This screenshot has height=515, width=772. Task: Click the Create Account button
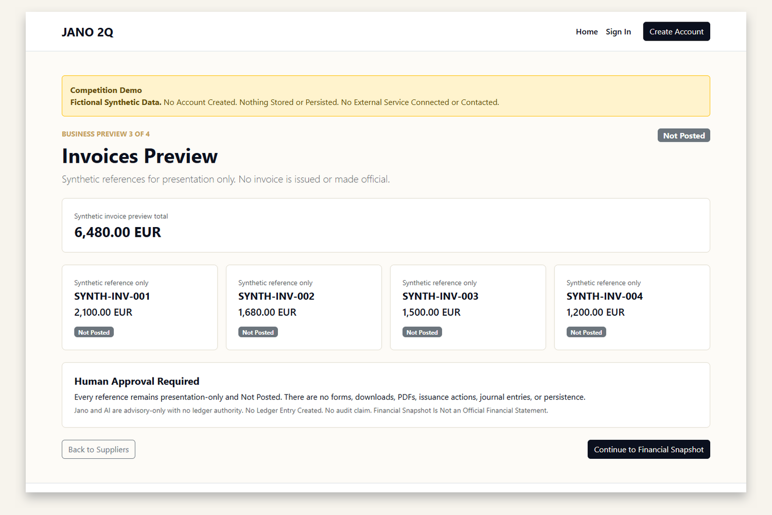click(676, 31)
